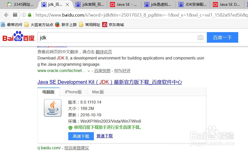Open the Java SE Development Kit result title
Image resolution: width=248 pixels, height=152 pixels.
coord(110,82)
